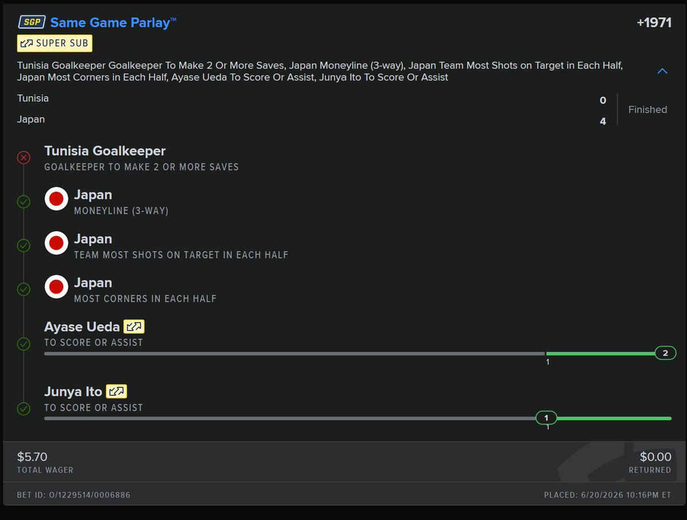The image size is (687, 520).
Task: Click the +1971 odds value
Action: coord(653,23)
